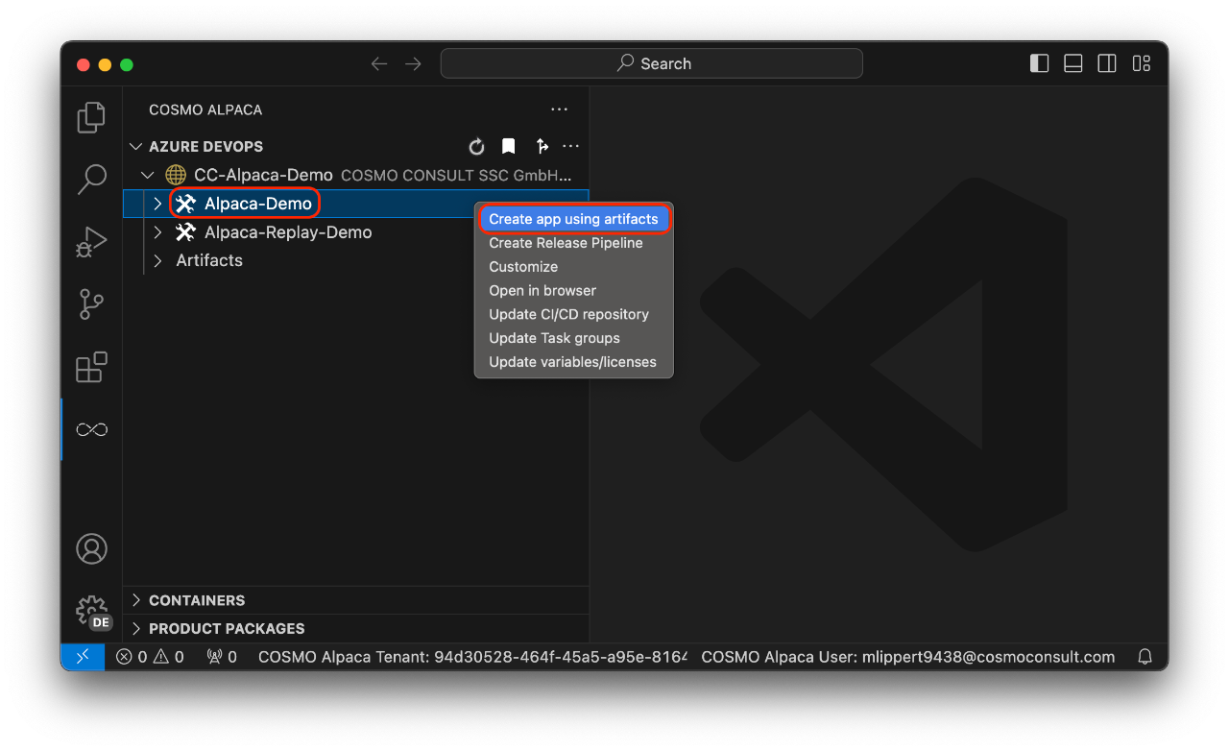This screenshot has width=1229, height=751.
Task: Select the bookmark icon in Azure DevOps header
Action: click(x=508, y=146)
